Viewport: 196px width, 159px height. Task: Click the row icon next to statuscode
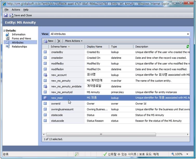[x=45, y=121]
